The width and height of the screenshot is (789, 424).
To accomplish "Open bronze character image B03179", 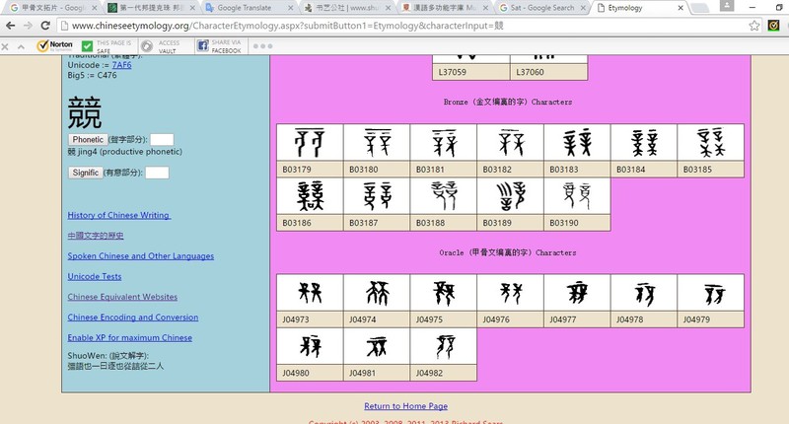I will point(310,144).
